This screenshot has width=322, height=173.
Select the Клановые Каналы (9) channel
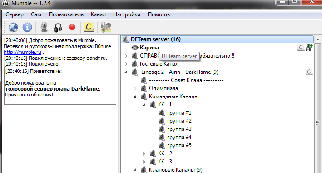[x=176, y=170]
